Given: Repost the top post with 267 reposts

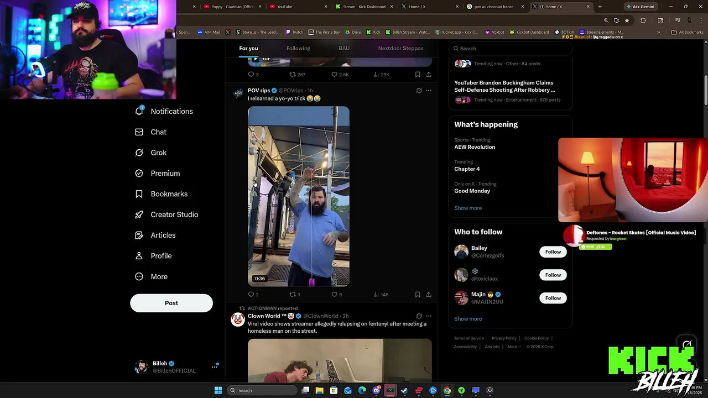Looking at the screenshot, I should point(298,75).
